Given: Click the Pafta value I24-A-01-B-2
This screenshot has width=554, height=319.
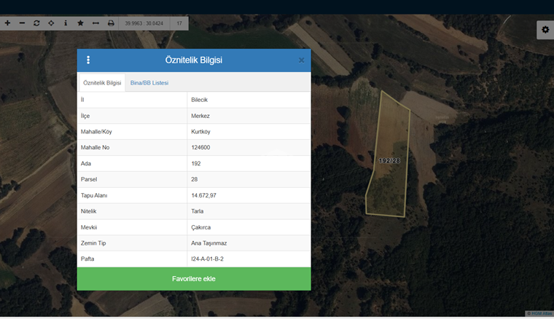Looking at the screenshot, I should (207, 259).
